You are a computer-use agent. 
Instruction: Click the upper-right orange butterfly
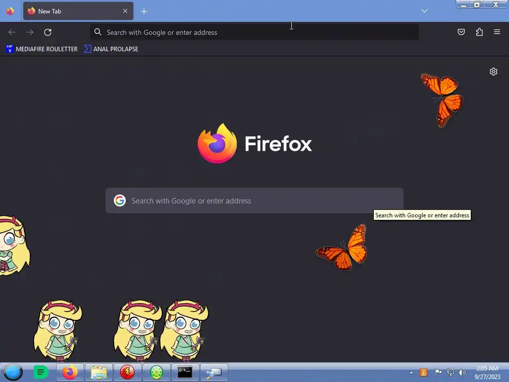442,100
